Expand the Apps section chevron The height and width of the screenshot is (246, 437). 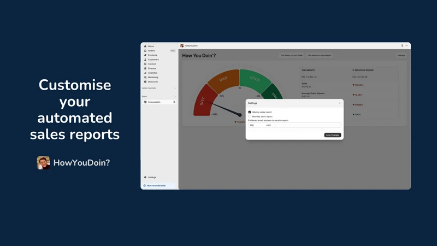click(175, 97)
